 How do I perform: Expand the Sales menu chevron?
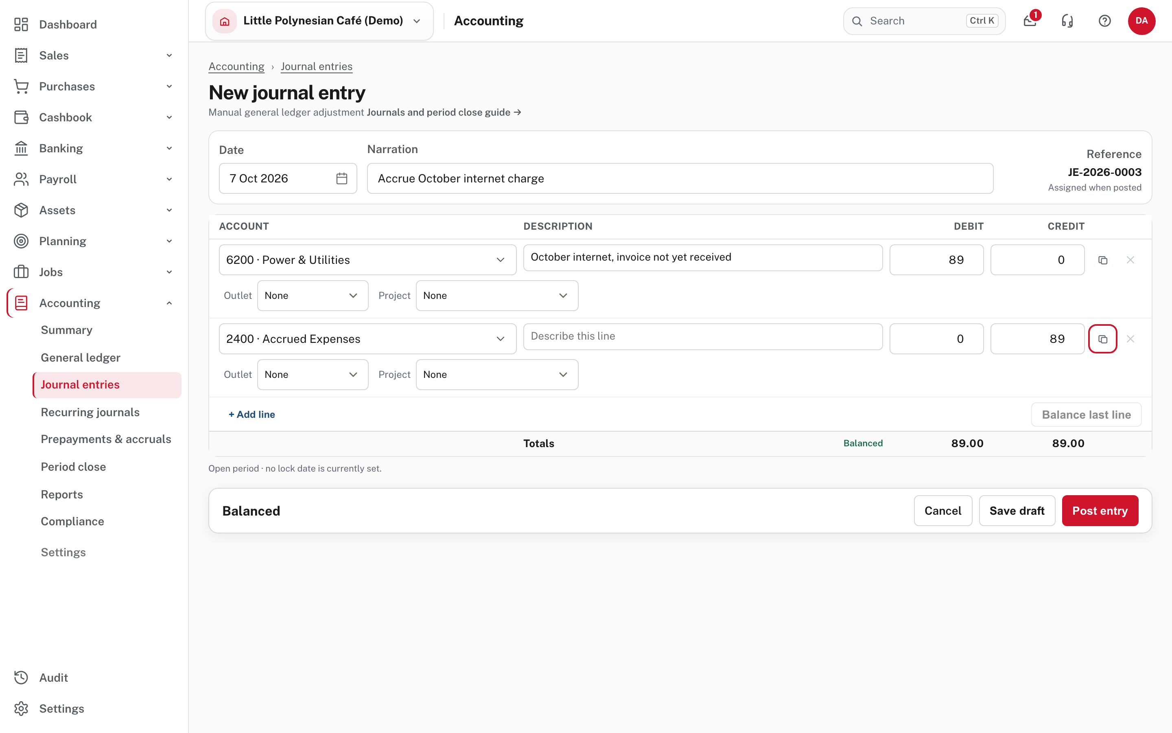point(169,55)
